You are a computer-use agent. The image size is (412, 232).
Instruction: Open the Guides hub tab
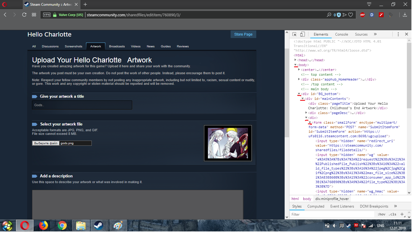pyautogui.click(x=166, y=46)
